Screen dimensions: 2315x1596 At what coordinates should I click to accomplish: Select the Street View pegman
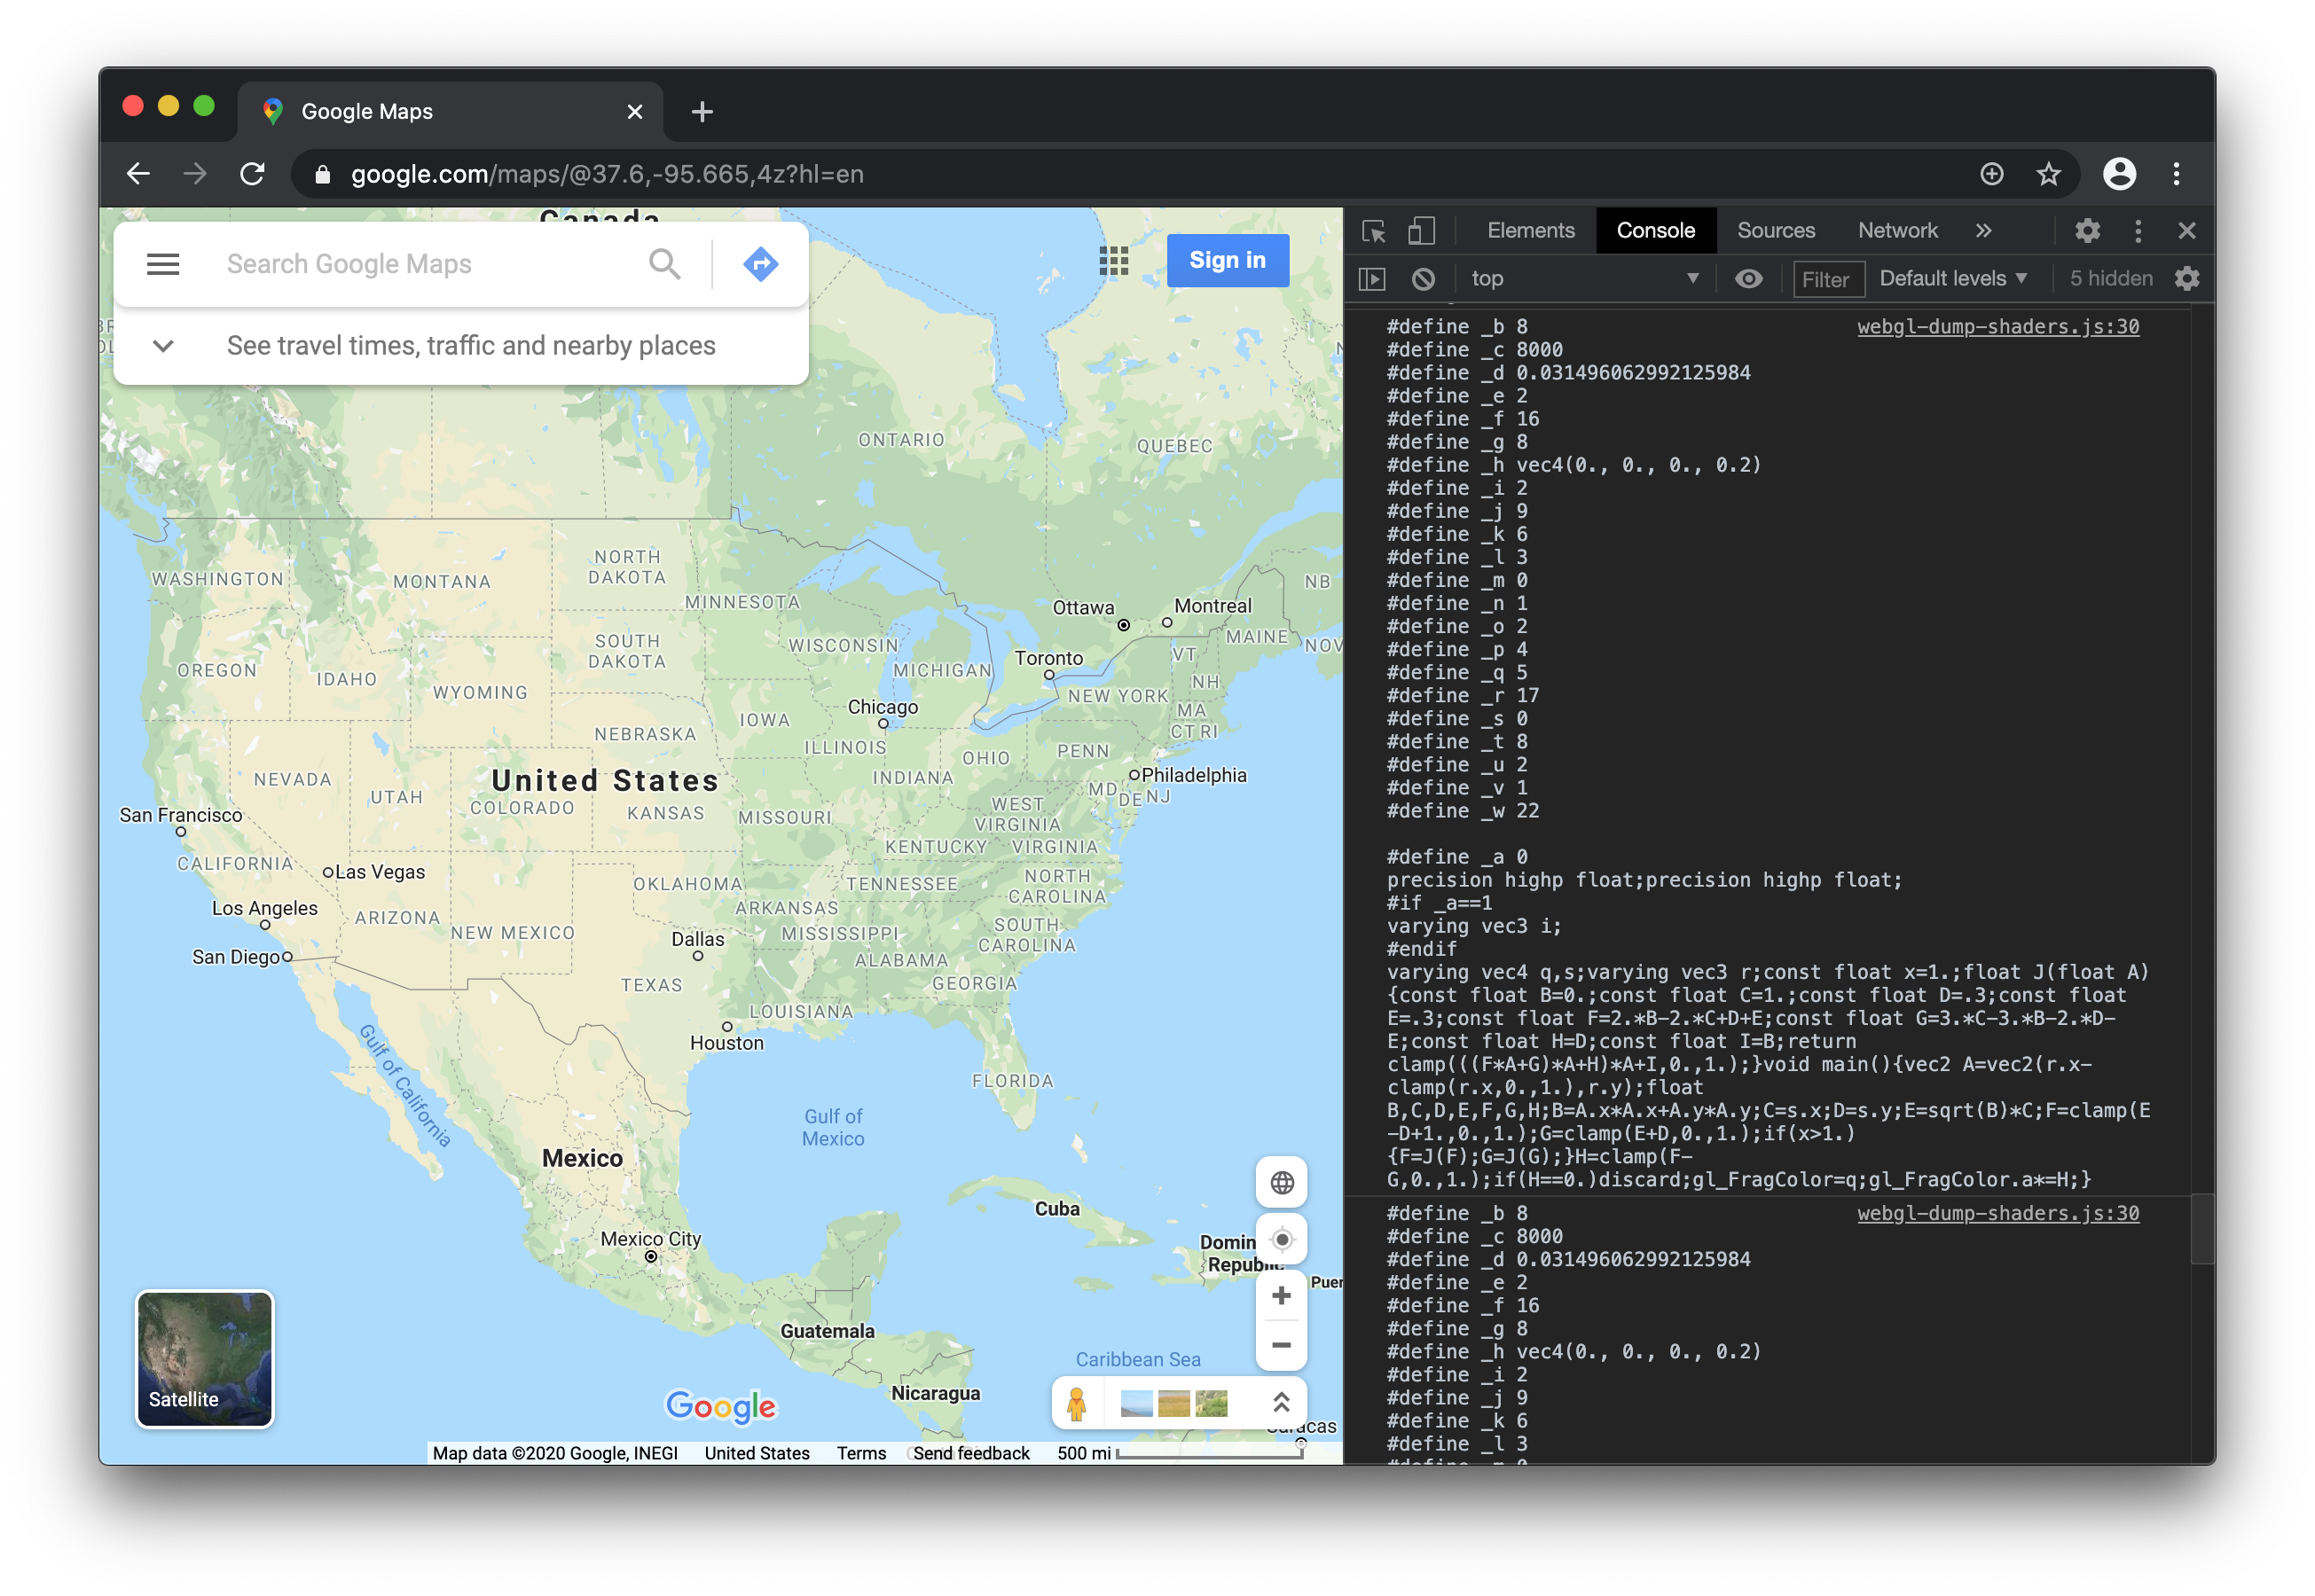[x=1077, y=1404]
